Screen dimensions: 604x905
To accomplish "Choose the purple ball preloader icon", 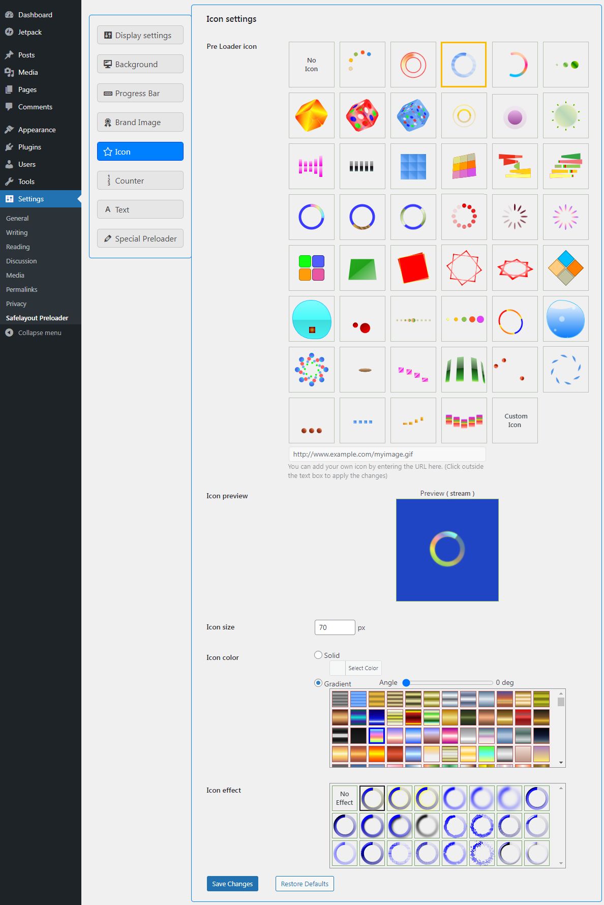I will (515, 115).
